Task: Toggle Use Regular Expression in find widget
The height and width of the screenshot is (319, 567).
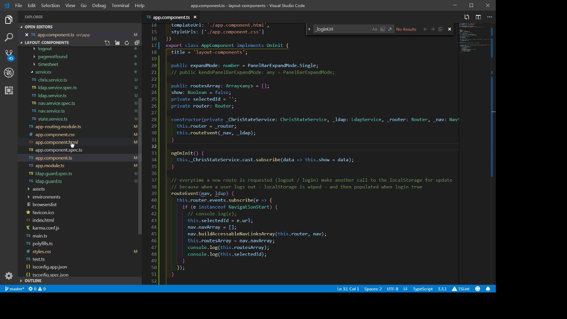Action: point(390,29)
